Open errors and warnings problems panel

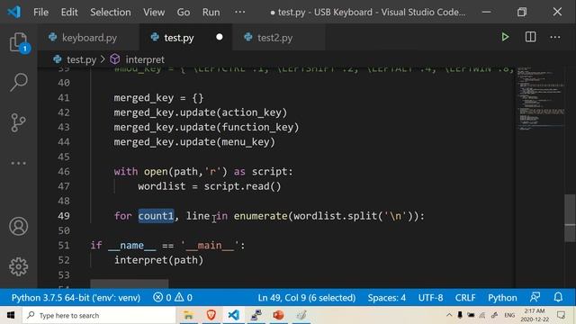173,297
